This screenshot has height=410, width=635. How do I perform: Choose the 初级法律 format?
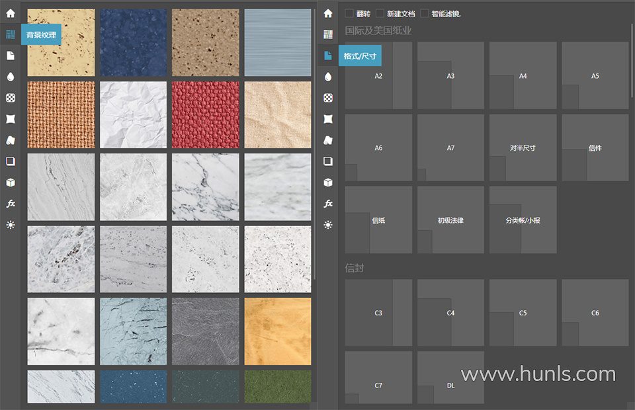(x=450, y=220)
